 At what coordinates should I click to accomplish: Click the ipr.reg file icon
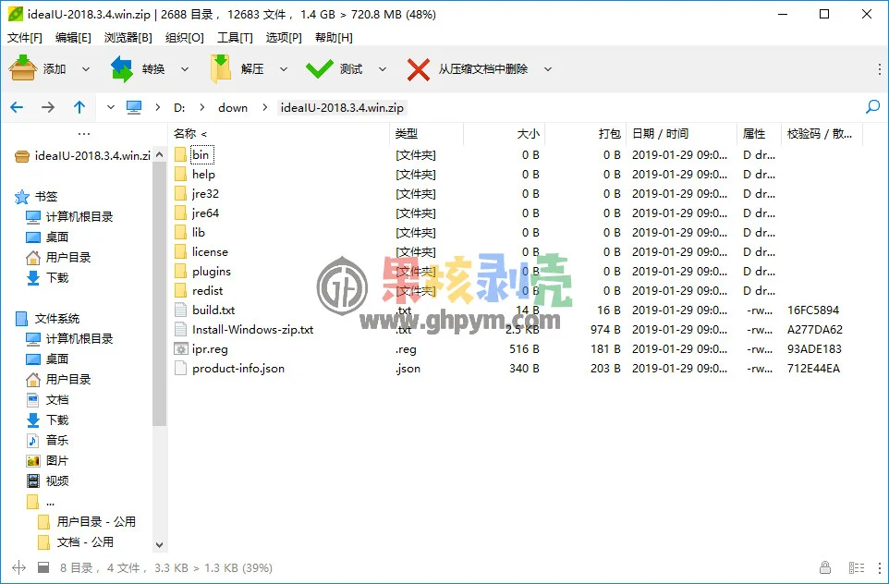click(x=180, y=348)
